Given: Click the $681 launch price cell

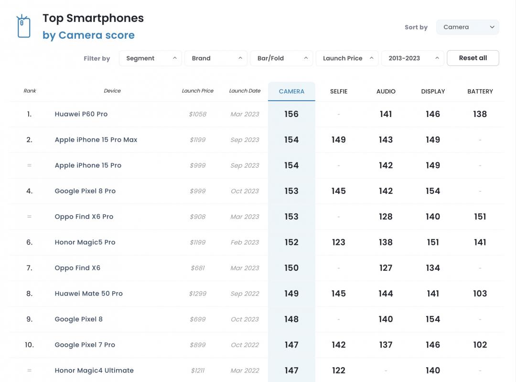Looking at the screenshot, I should click(x=198, y=268).
